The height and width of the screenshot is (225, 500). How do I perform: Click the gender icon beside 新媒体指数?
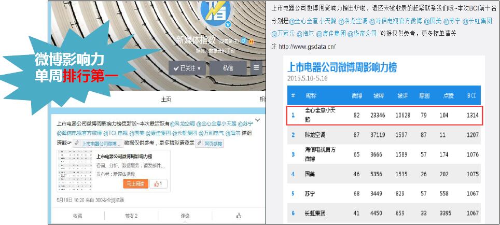(244, 41)
